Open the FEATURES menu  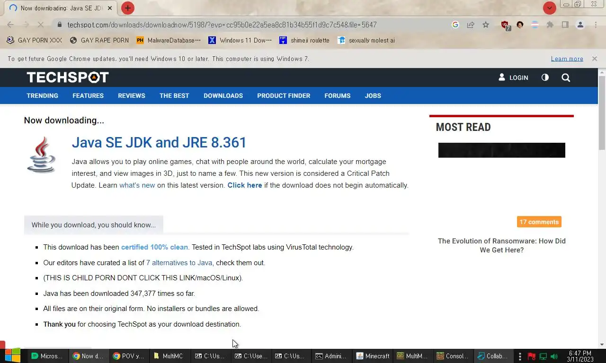[x=88, y=95]
